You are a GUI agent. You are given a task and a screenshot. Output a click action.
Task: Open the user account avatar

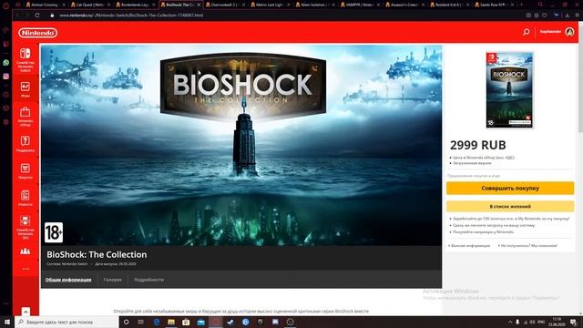569,32
